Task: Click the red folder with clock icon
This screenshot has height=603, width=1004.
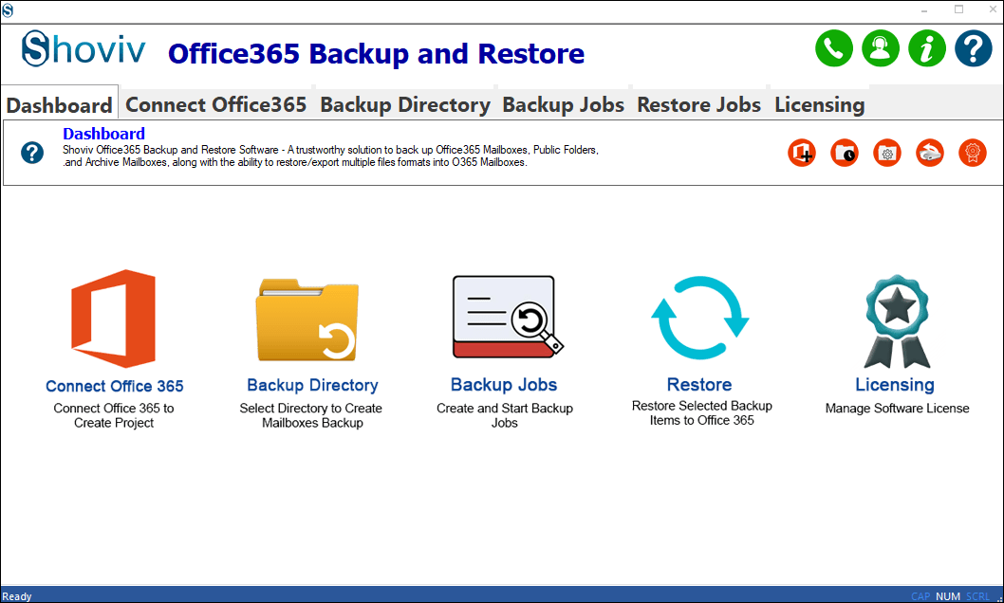Action: click(x=845, y=153)
